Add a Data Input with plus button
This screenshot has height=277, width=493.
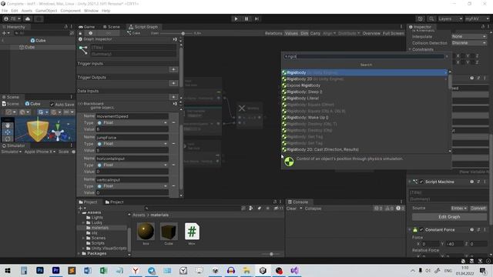coord(173,97)
